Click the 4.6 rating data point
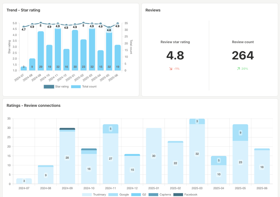The image size is (280, 197). pyautogui.click(x=109, y=28)
